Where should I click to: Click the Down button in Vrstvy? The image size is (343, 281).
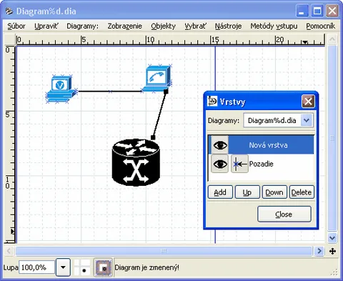click(274, 192)
